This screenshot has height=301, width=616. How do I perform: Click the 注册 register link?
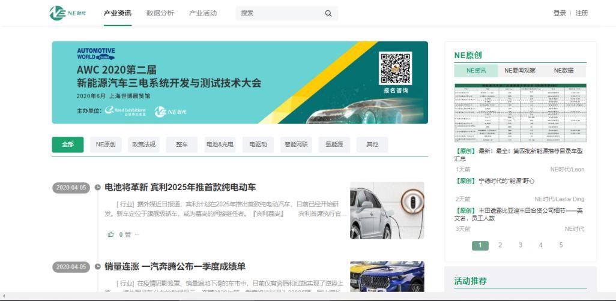click(582, 13)
